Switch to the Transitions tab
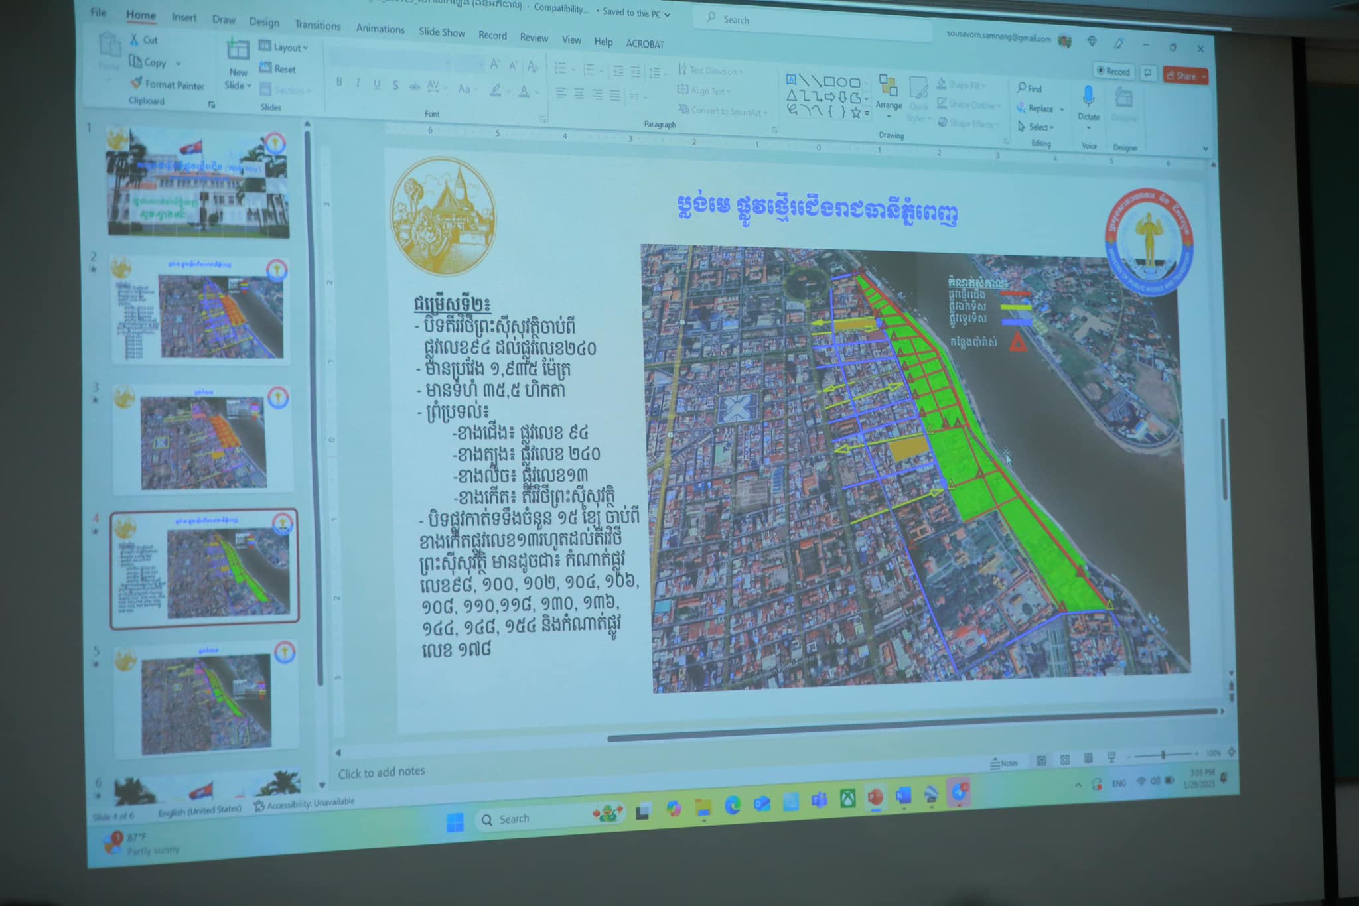The height and width of the screenshot is (906, 1359). pos(317,25)
